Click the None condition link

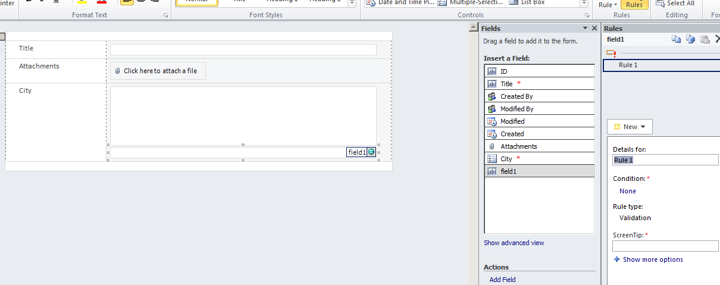627,191
